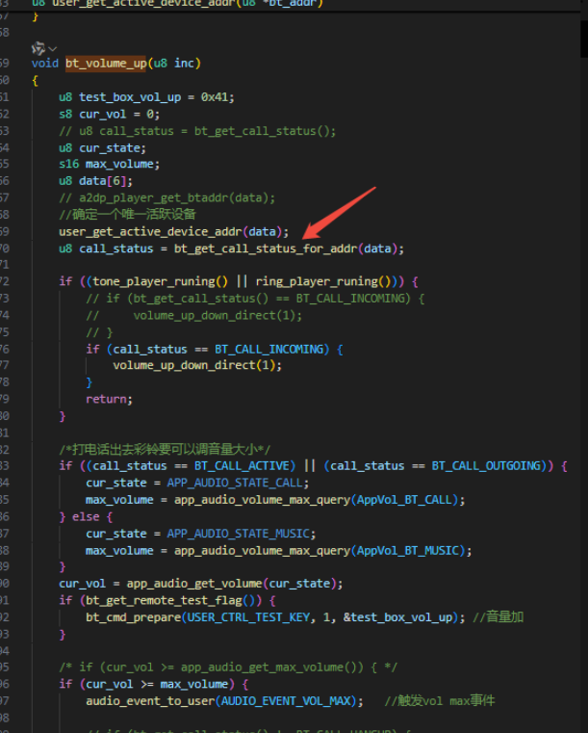
Task: Click the bt_cmd_prepare function call
Action: [x=133, y=617]
